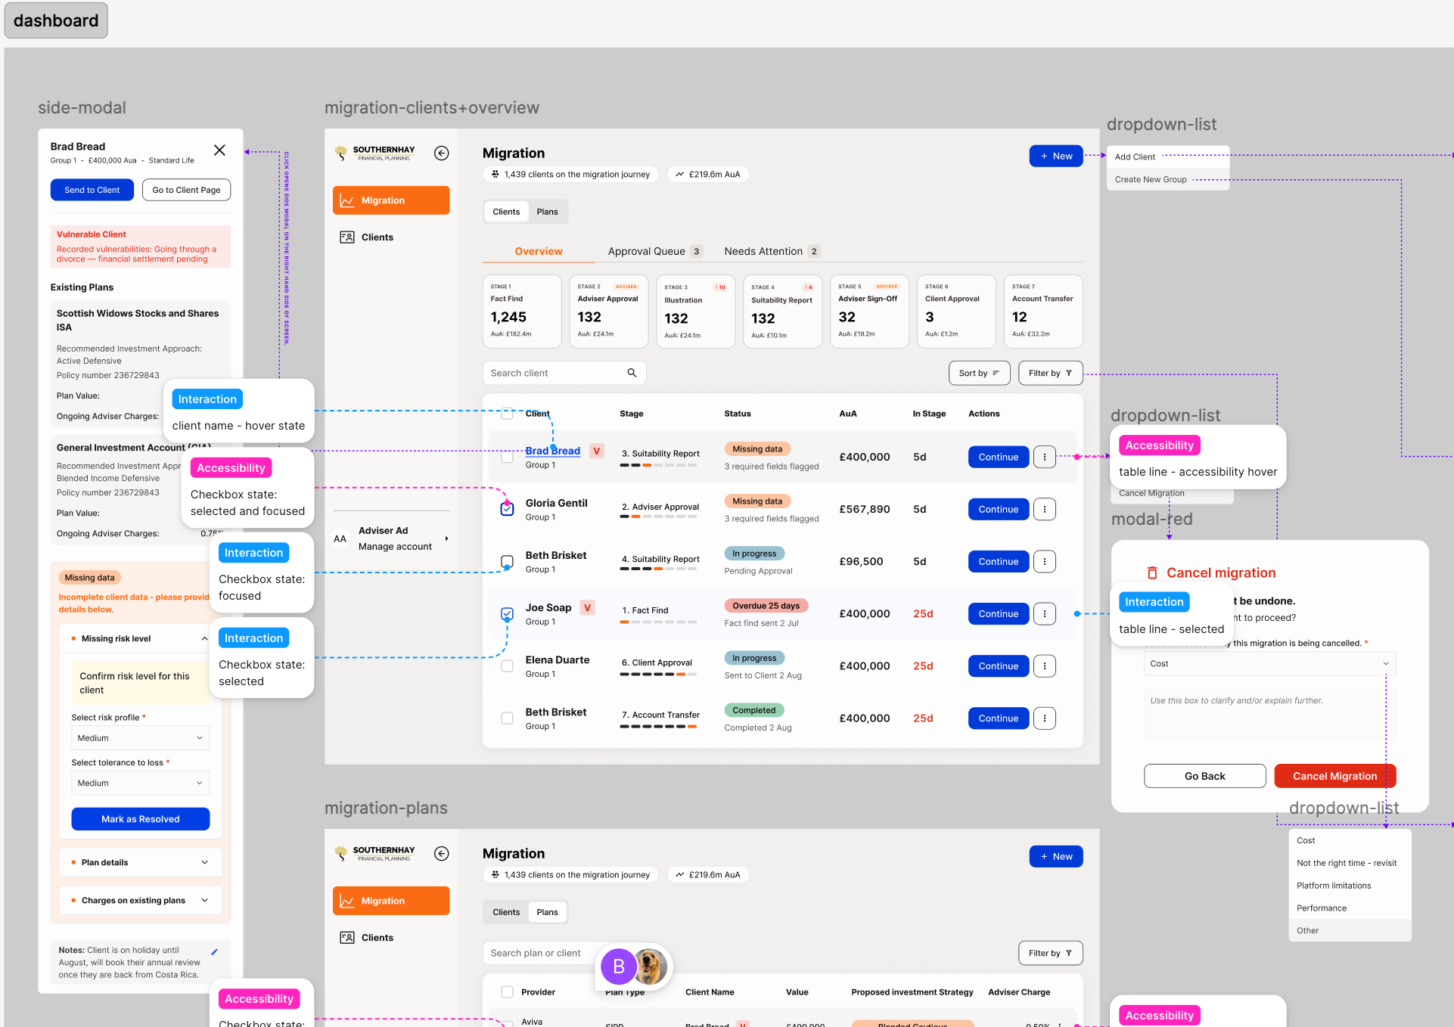Close the Brad Bread side modal

coord(219,150)
